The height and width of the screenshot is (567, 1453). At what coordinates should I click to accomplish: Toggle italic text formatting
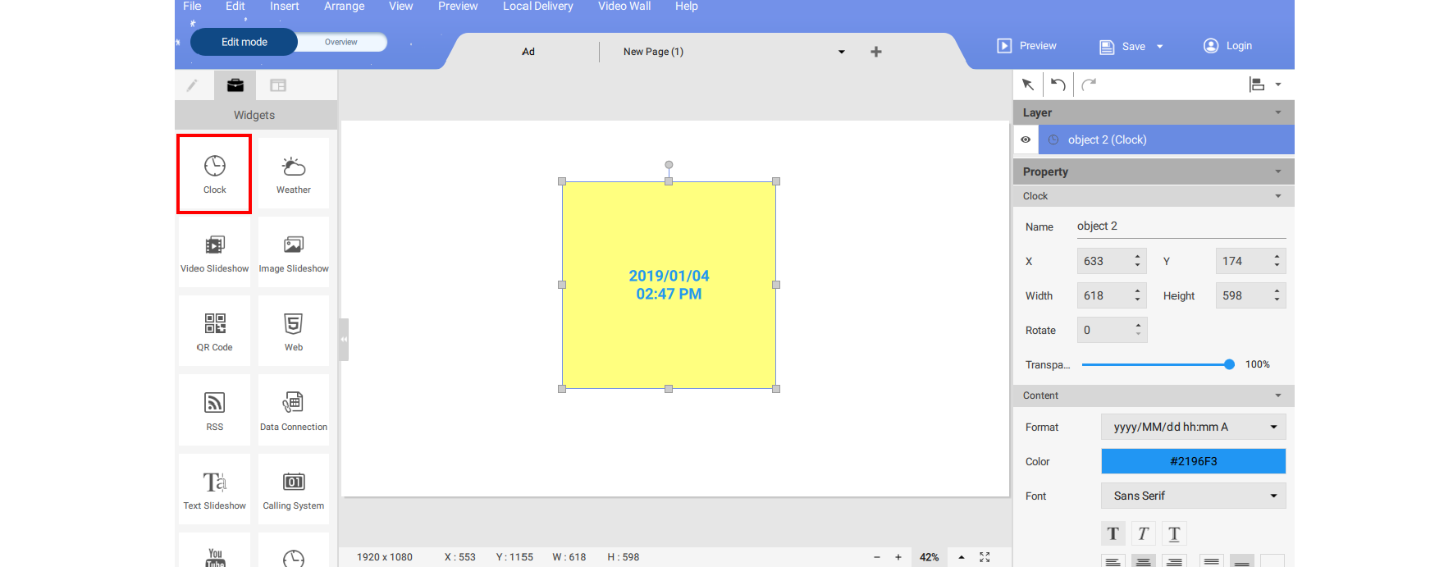[x=1143, y=534]
